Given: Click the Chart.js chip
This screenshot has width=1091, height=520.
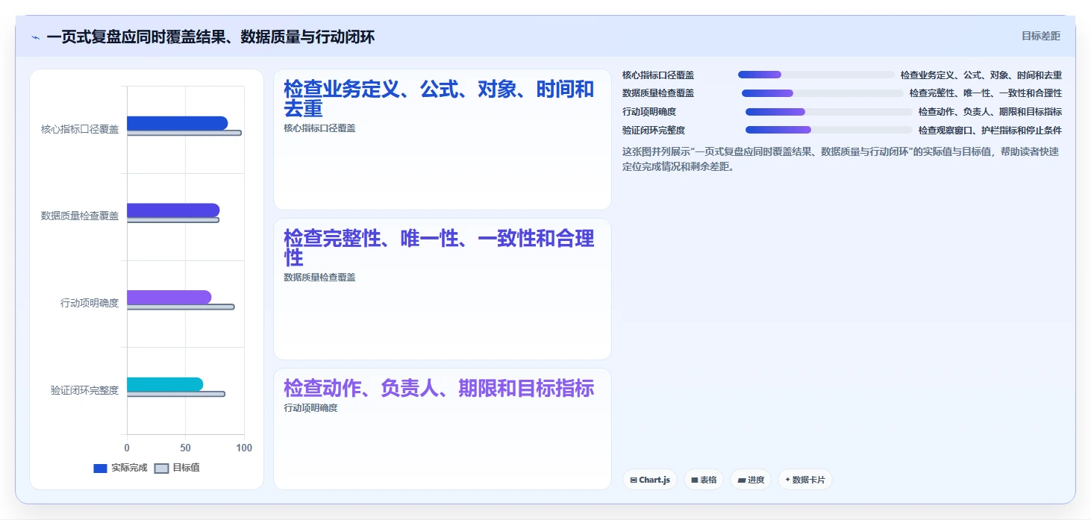Looking at the screenshot, I should click(650, 480).
